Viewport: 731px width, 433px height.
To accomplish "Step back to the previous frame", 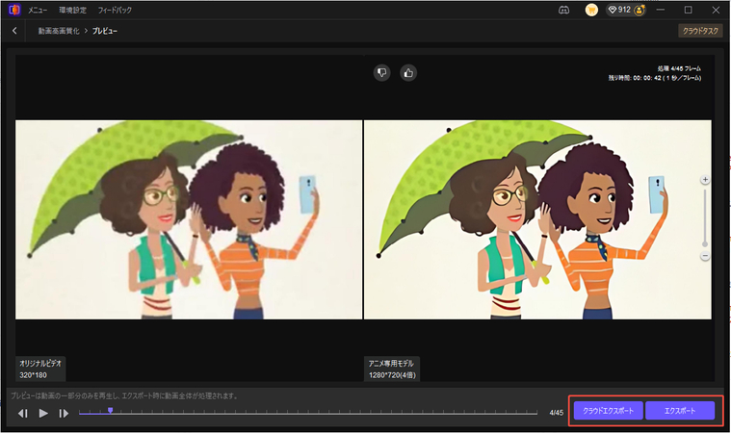I will [23, 413].
